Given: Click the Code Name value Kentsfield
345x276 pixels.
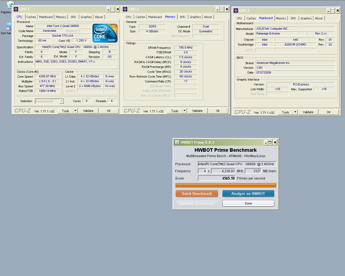Looking at the screenshot, I should [x=49, y=31].
